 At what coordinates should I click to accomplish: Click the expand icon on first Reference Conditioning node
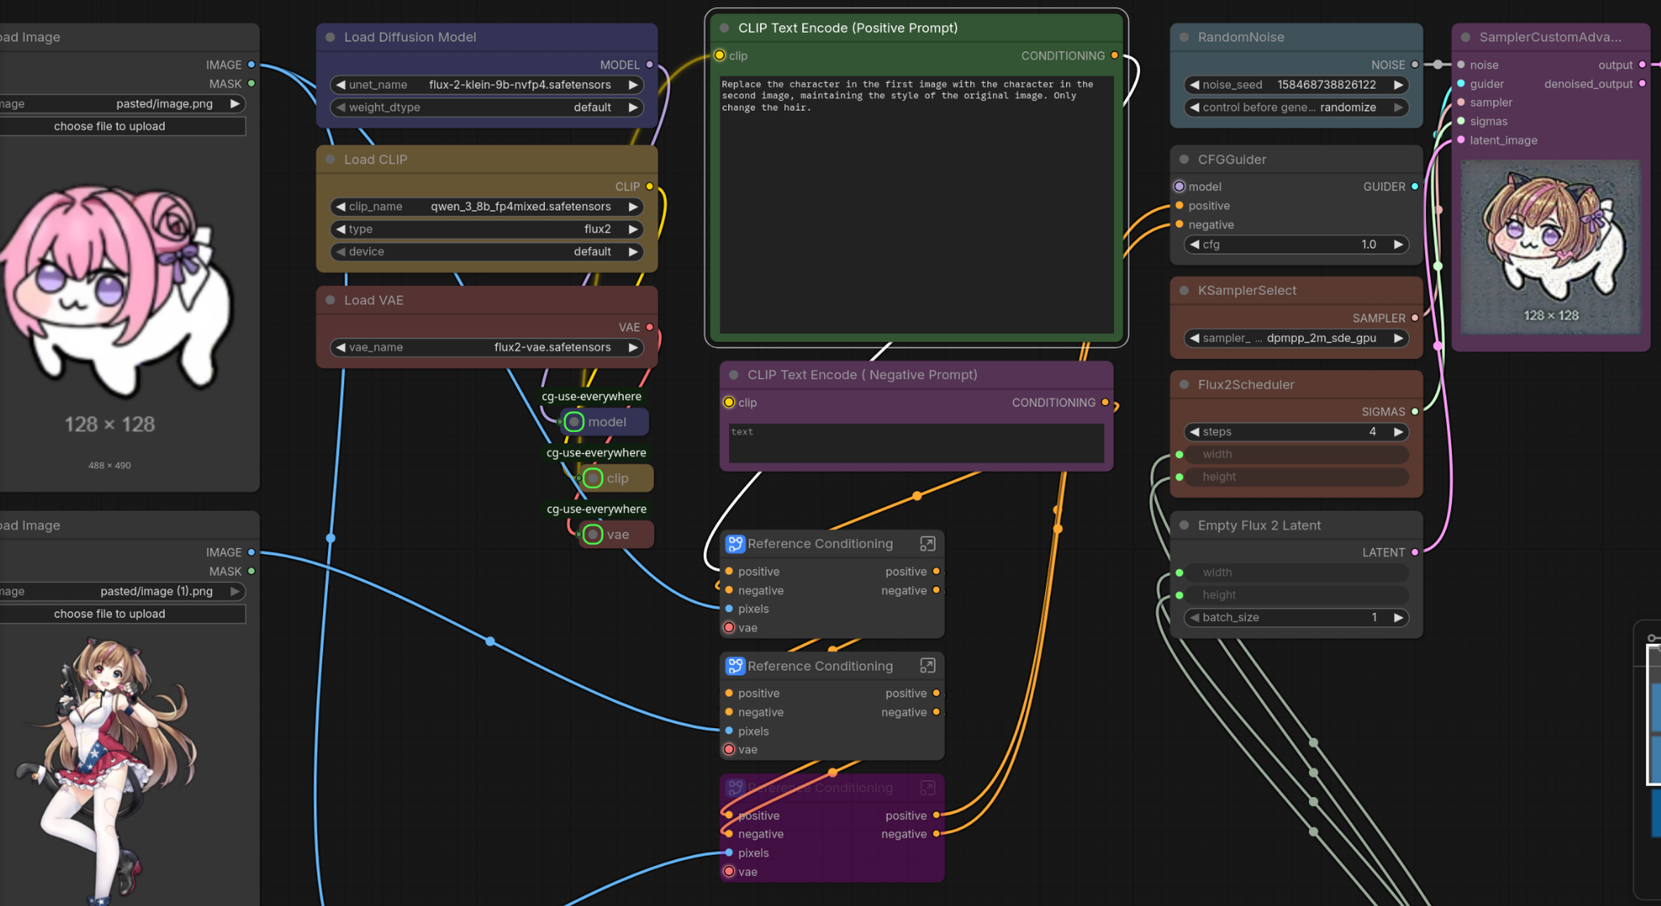927,544
